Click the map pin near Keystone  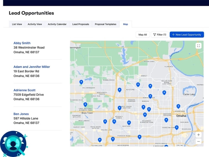click(x=120, y=90)
